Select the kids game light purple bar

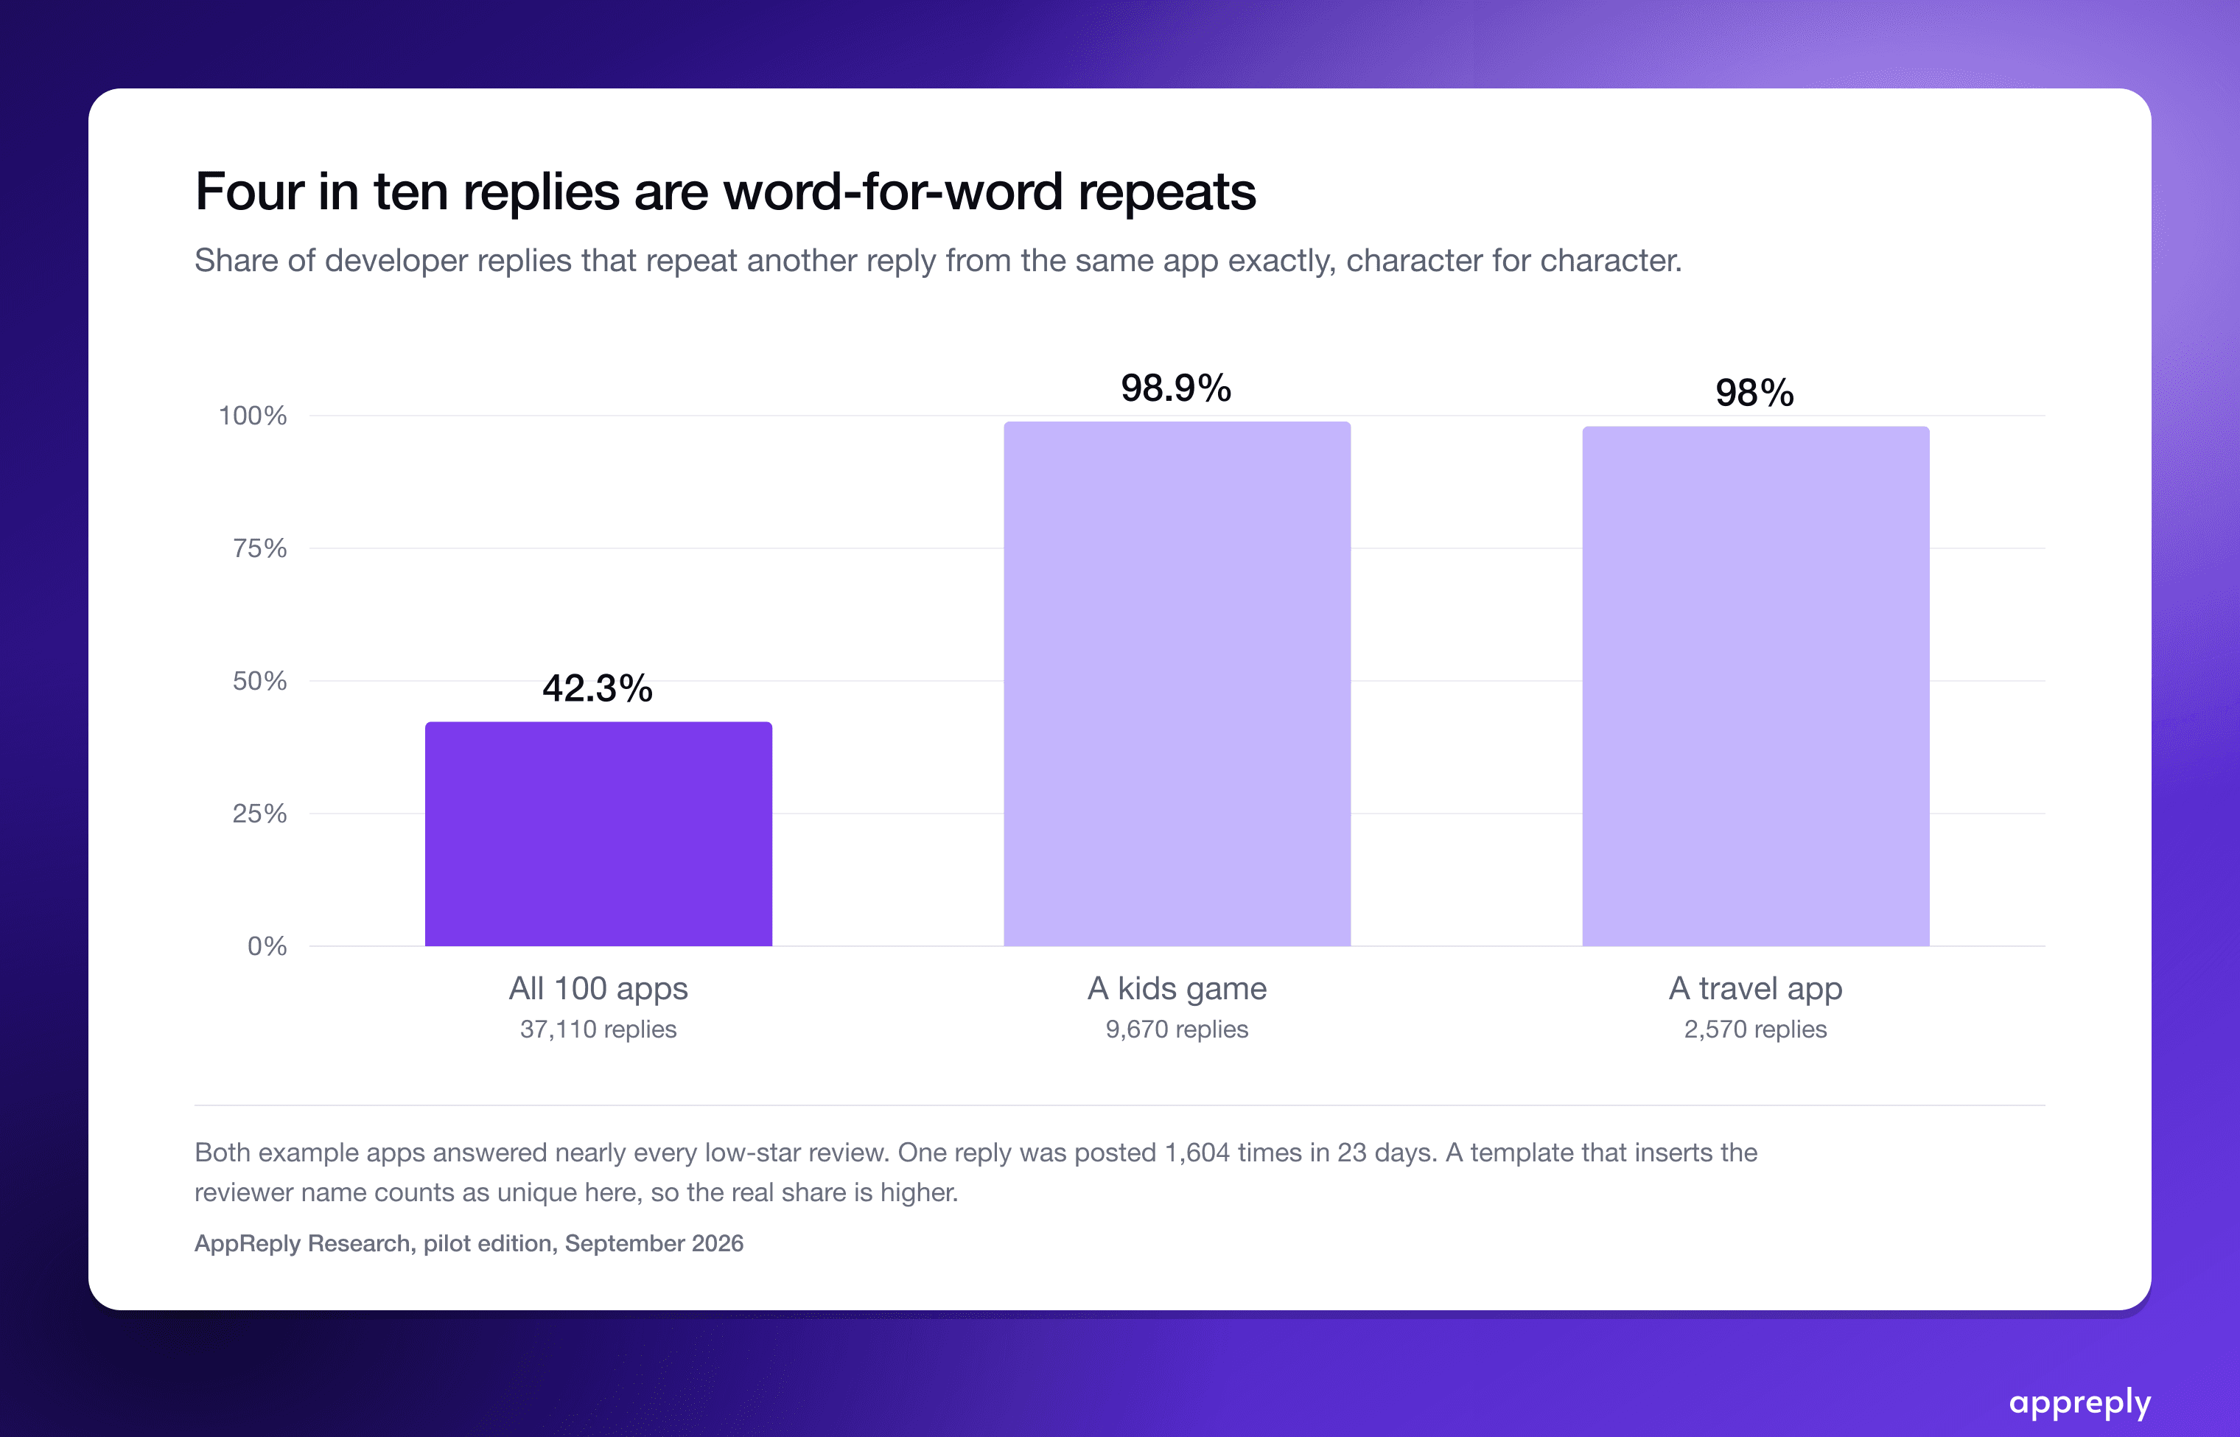click(1177, 683)
